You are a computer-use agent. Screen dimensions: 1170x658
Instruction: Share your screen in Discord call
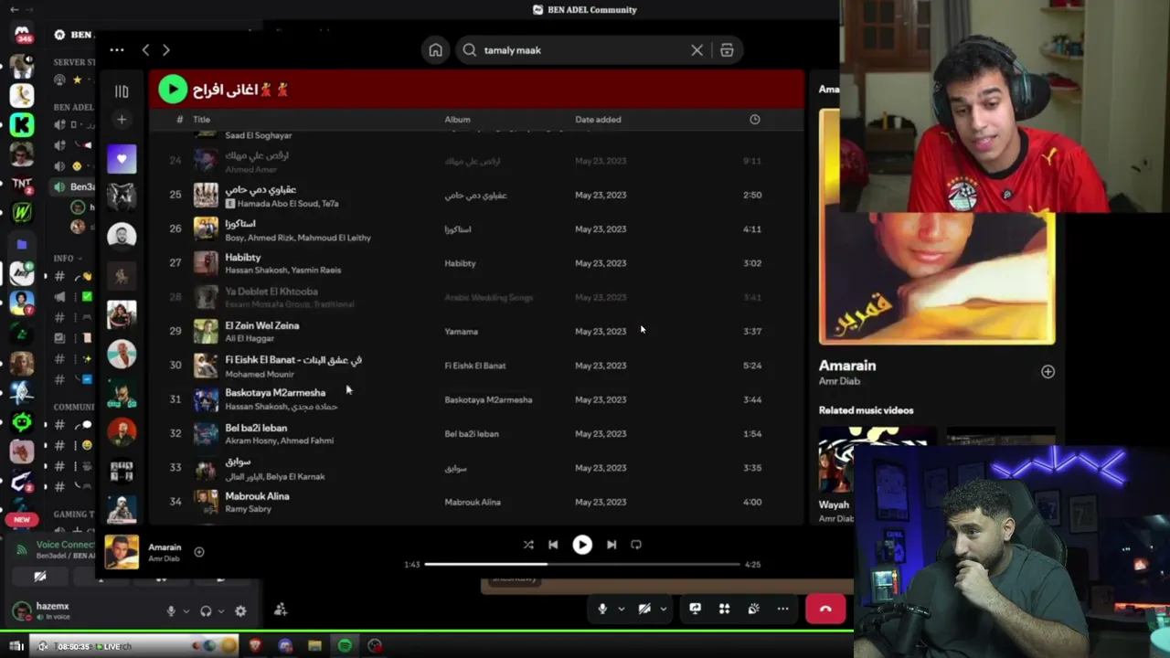(x=695, y=609)
